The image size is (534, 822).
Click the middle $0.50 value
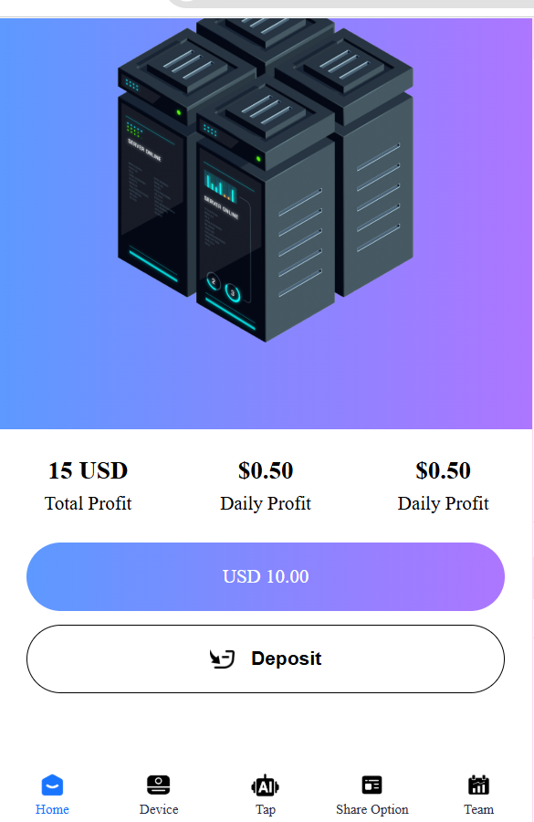266,470
